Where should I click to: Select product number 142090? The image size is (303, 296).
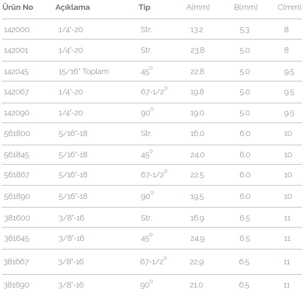point(17,113)
